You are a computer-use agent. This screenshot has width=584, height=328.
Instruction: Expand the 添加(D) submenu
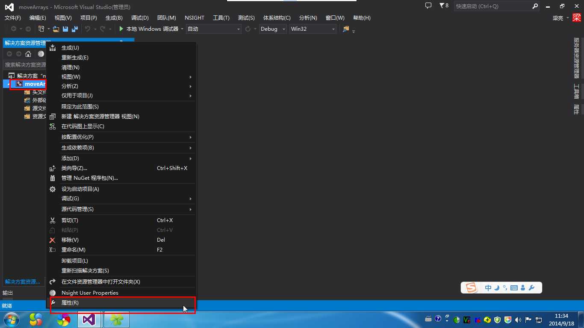(121, 158)
